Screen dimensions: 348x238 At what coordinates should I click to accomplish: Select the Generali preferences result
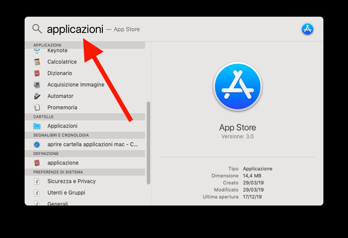coord(85,203)
